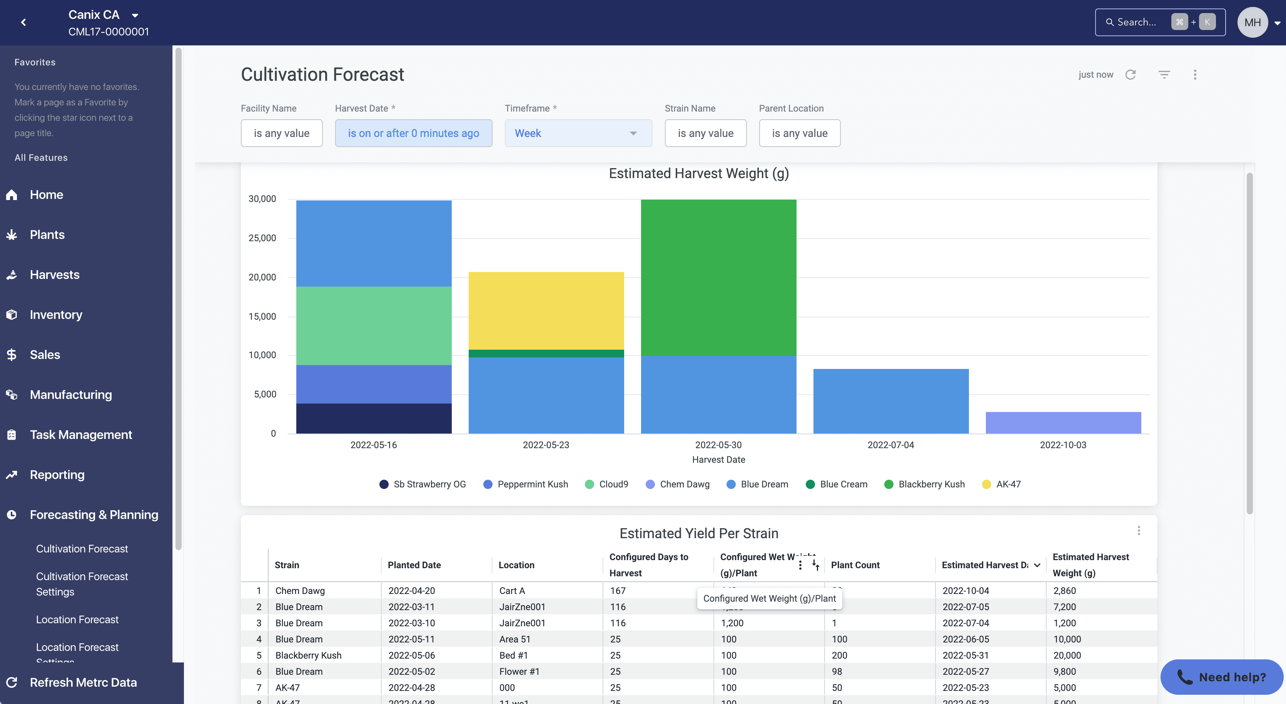Expand the Timeframe Week dropdown

578,133
